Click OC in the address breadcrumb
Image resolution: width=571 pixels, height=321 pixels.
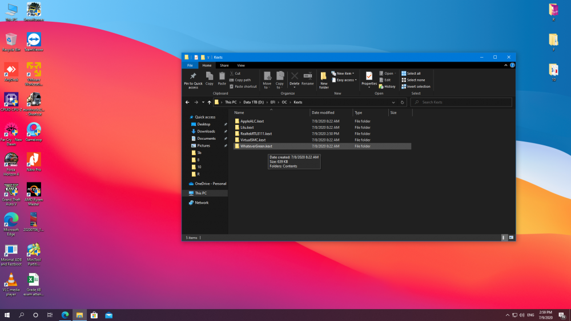[284, 103]
